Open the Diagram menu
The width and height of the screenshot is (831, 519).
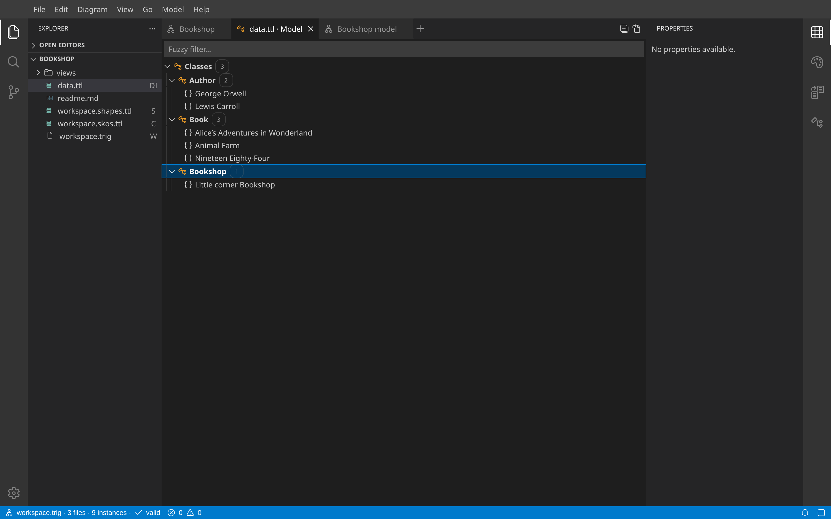[92, 9]
